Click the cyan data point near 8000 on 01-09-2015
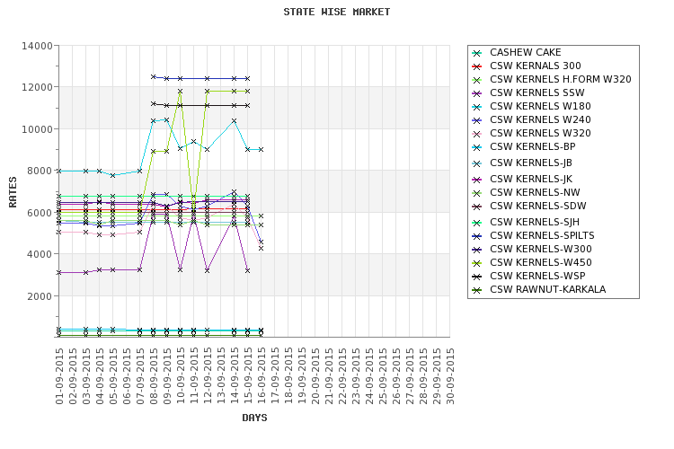 pyautogui.click(x=59, y=171)
